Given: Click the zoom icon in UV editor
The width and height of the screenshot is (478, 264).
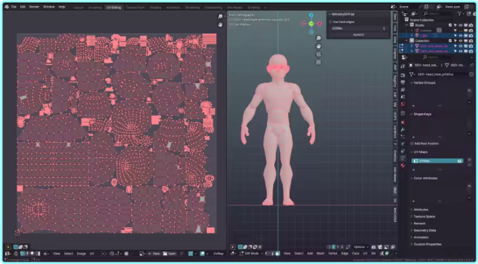Looking at the screenshot, I should (x=221, y=17).
